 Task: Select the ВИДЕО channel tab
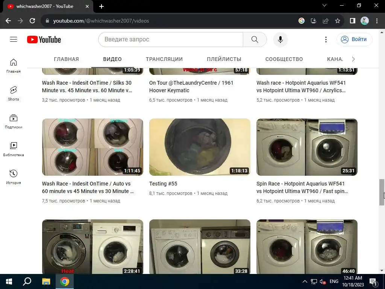point(112,59)
